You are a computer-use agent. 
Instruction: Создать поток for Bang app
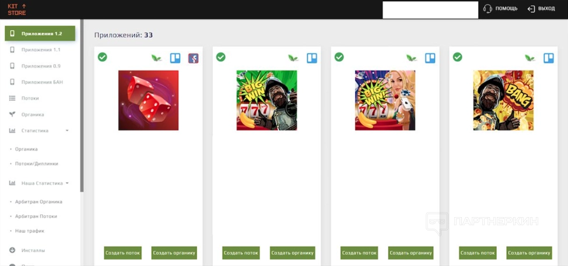478,253
